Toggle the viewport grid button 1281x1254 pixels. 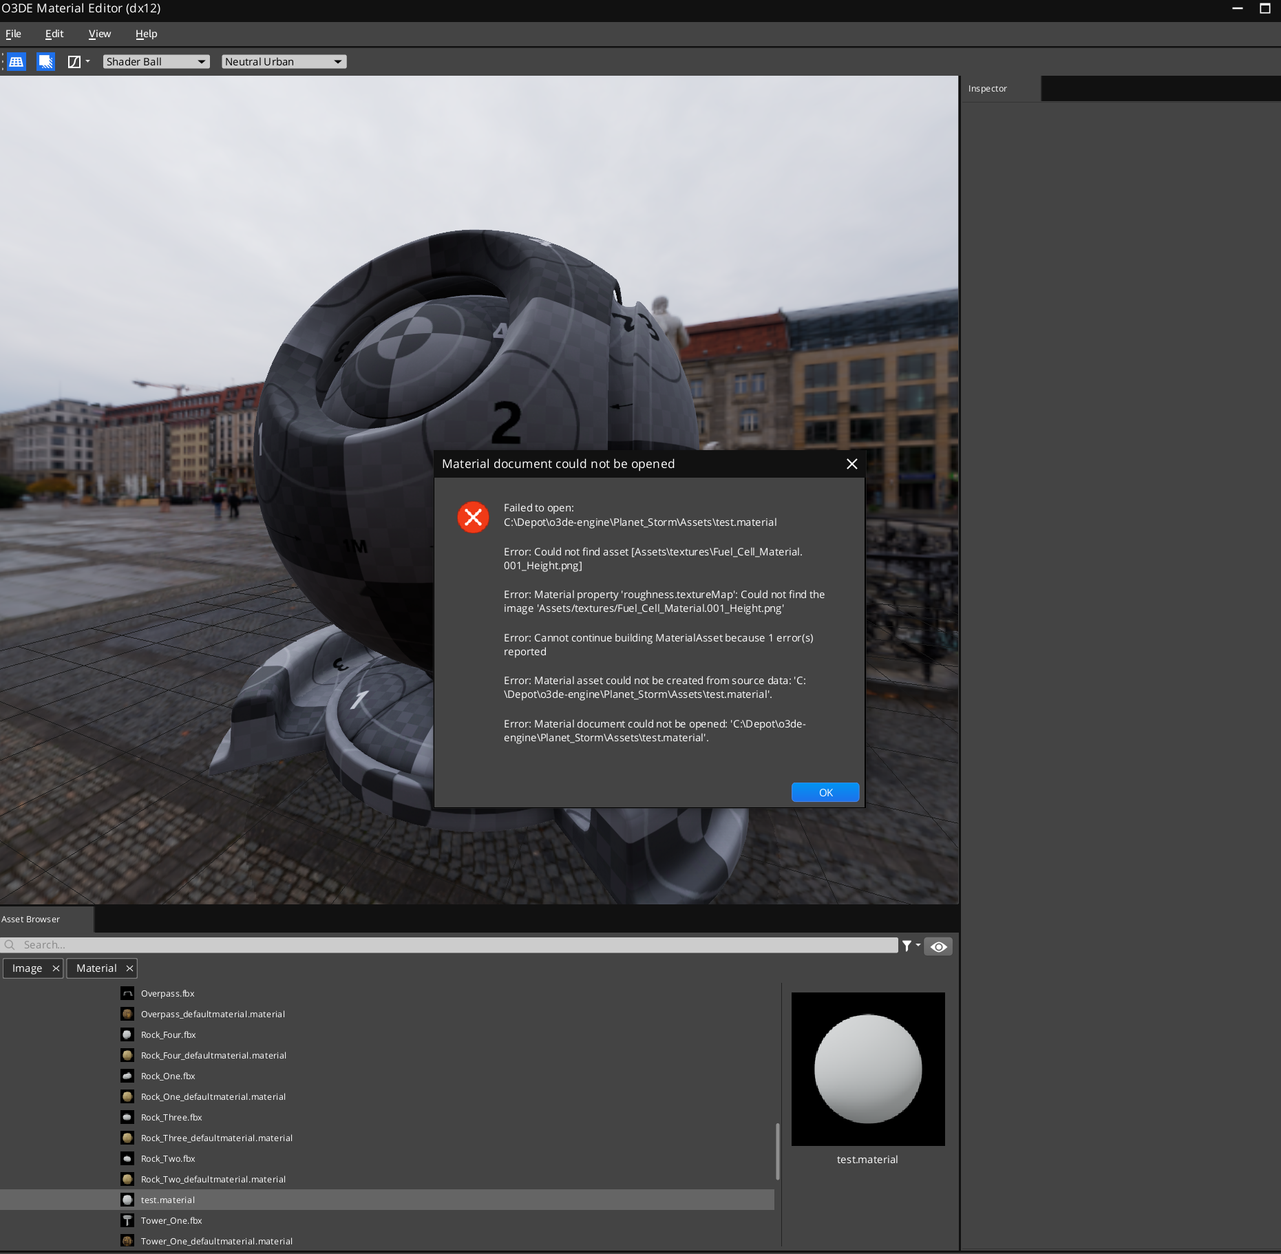[x=17, y=62]
